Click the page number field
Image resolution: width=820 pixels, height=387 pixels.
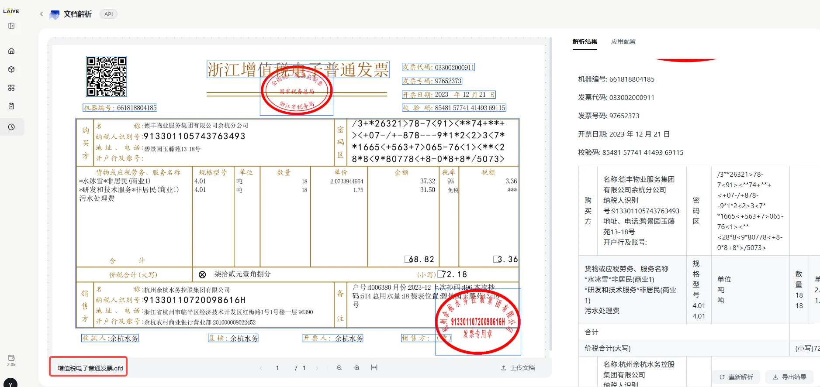point(277,368)
